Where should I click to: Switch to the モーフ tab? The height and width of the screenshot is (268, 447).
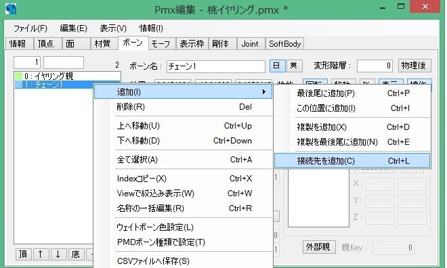[162, 43]
